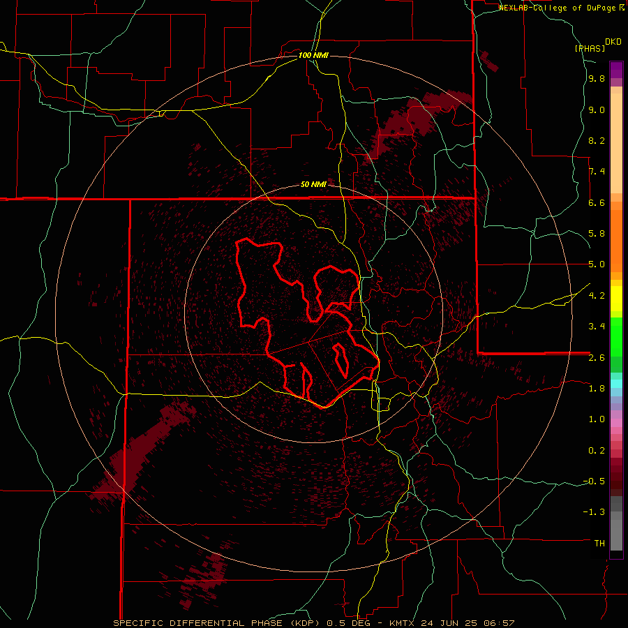Select the pink band of the color bar
Viewport: 628px width, 628px height.
click(616, 423)
